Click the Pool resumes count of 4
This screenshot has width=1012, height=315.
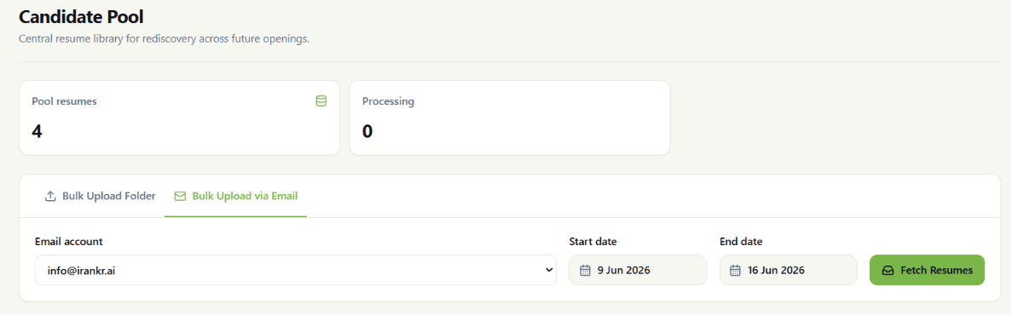point(37,131)
